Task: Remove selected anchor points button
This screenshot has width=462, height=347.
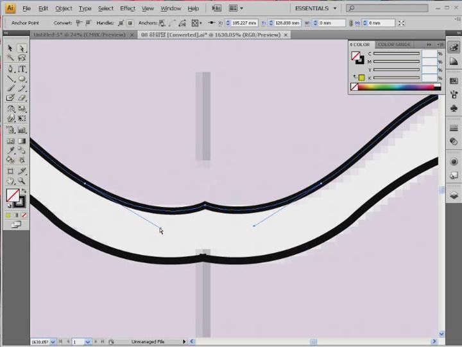Action: click(x=162, y=23)
